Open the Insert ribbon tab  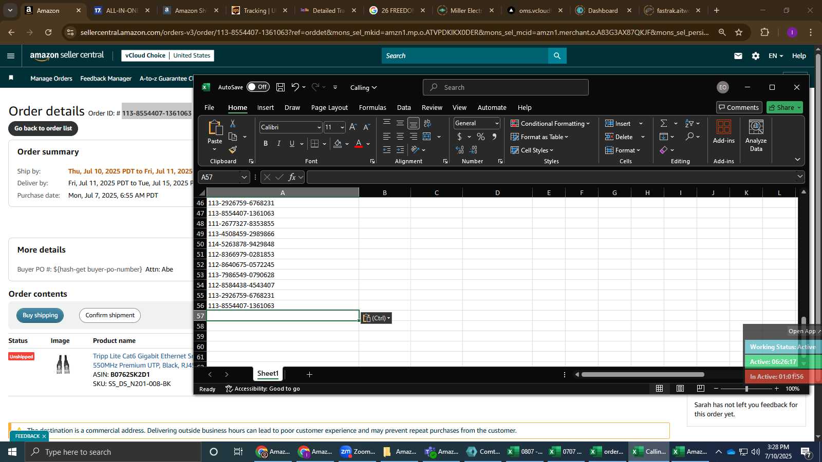click(266, 107)
